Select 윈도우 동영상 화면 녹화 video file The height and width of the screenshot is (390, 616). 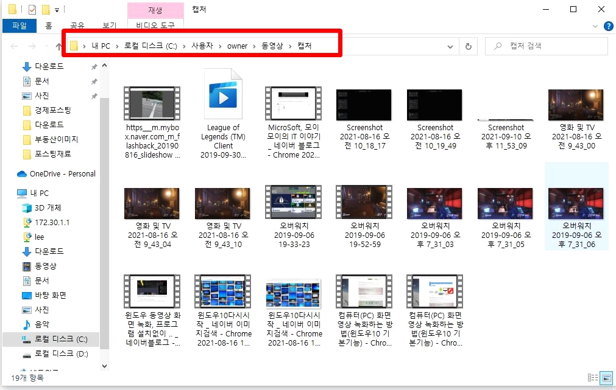coord(152,311)
